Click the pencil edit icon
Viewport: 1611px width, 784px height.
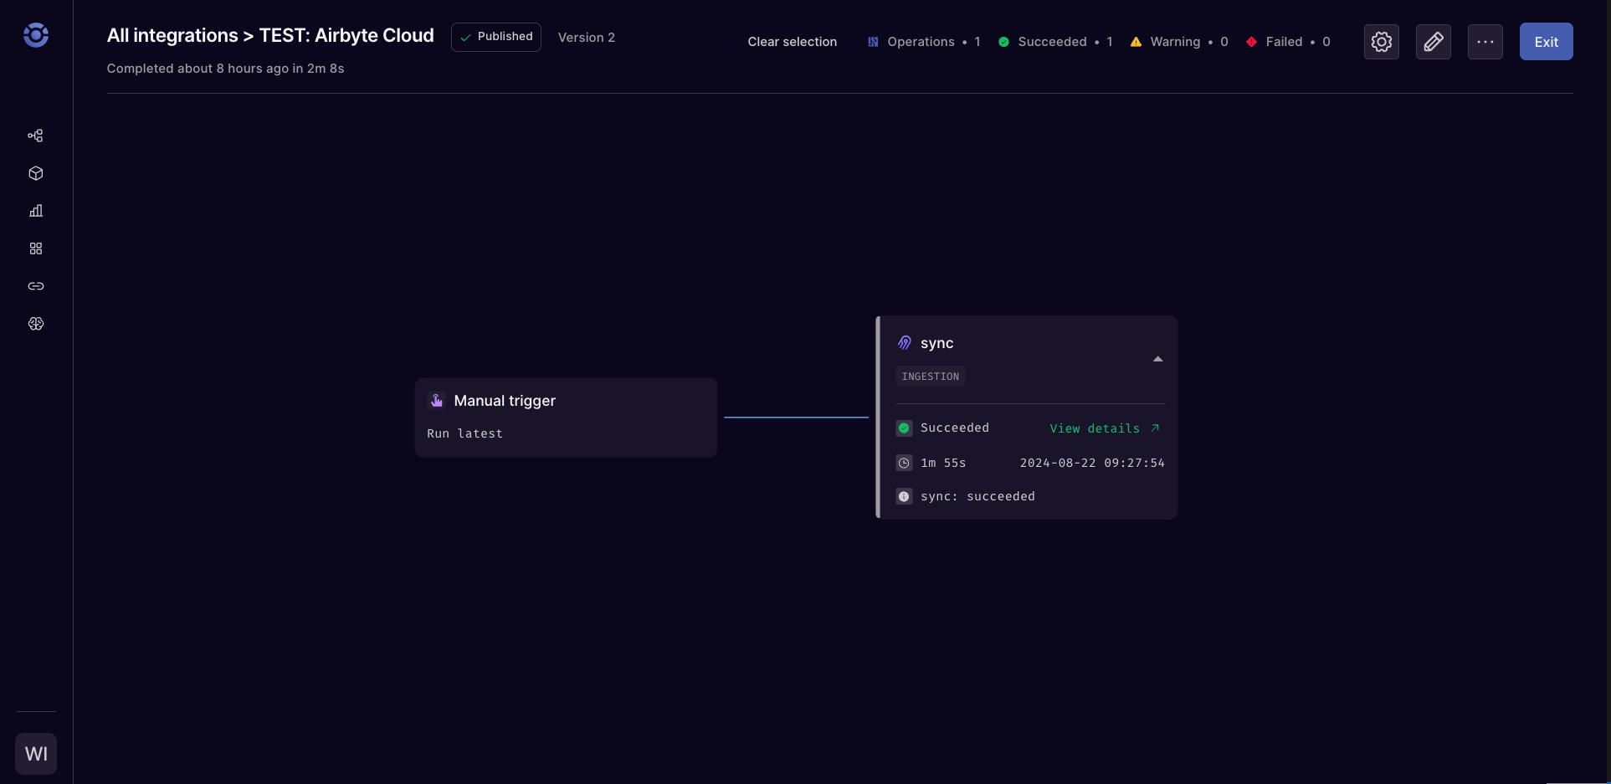(x=1433, y=42)
